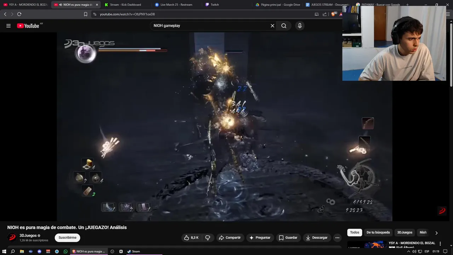Open browser main menu
This screenshot has height=255, width=453.
(x=448, y=14)
